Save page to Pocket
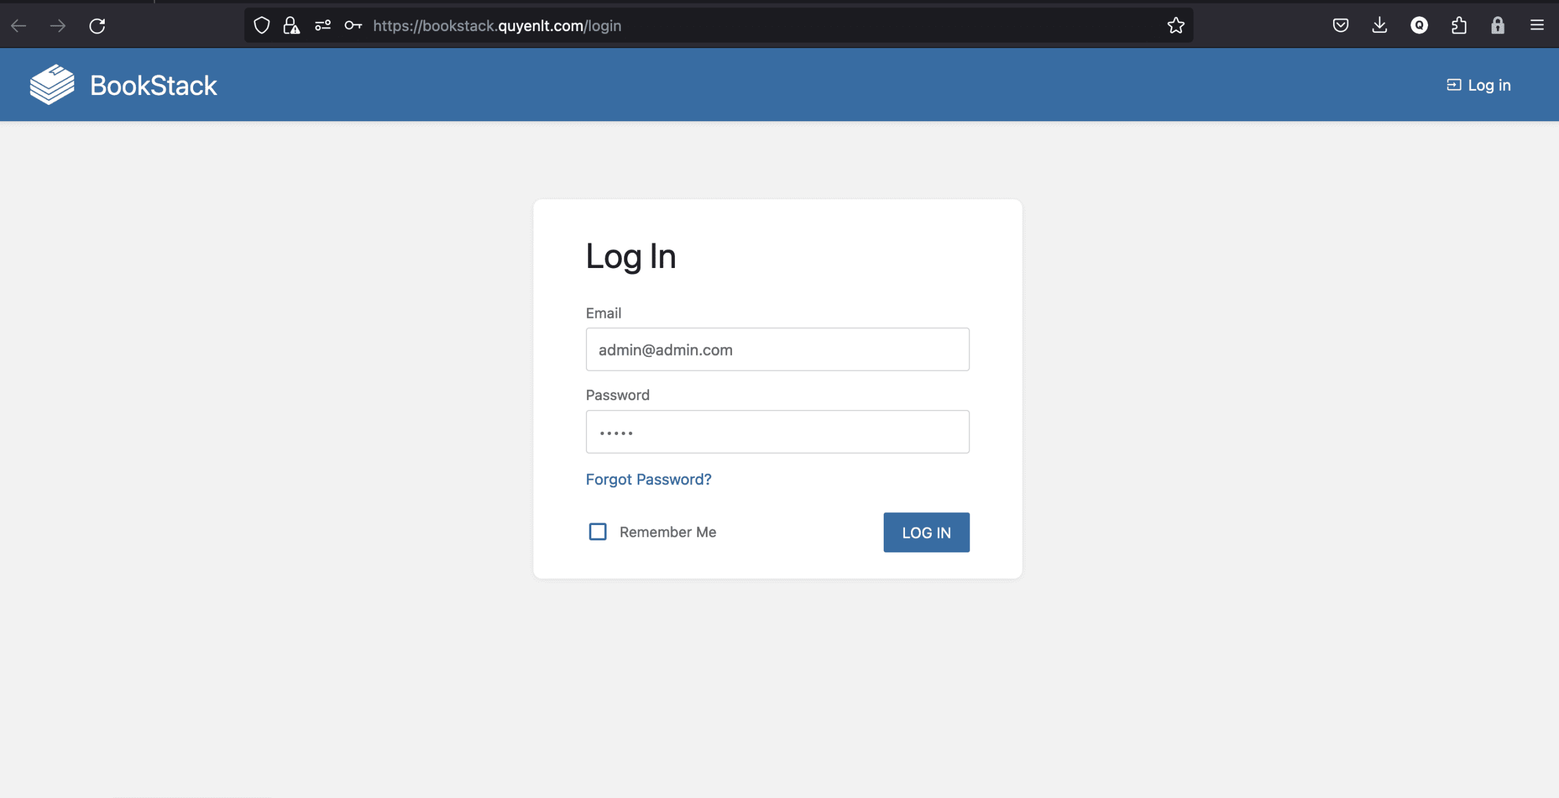Screen dimensions: 1559x798 [x=1340, y=26]
